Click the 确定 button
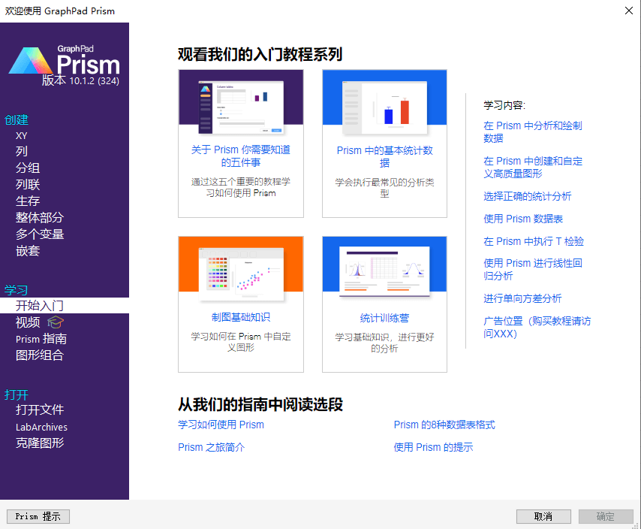Screen dimensions: 641x529 coord(606,516)
